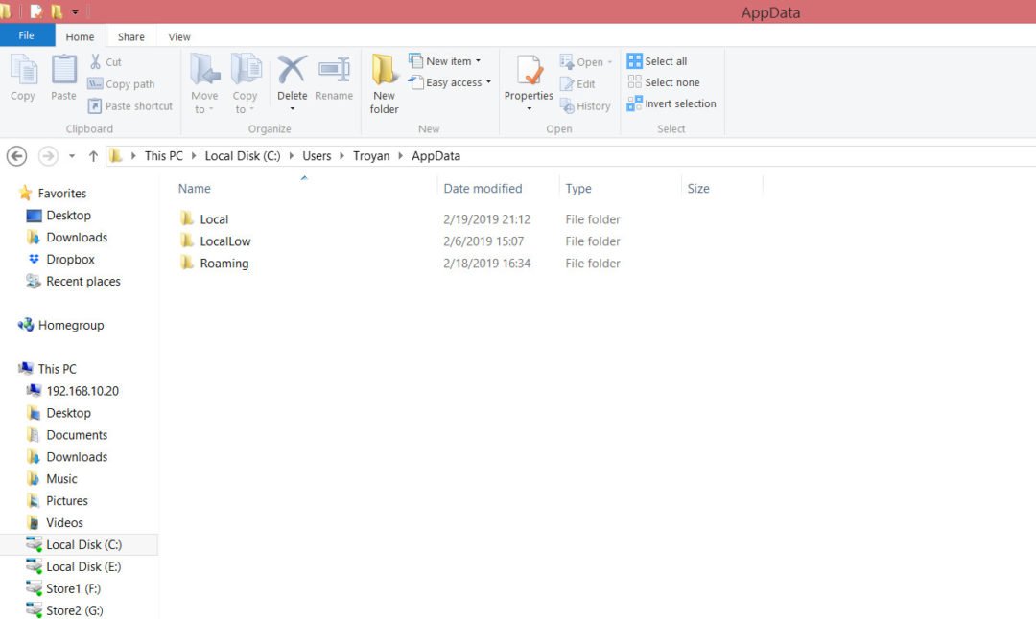This screenshot has height=619, width=1036.
Task: Click Select all in the ribbon
Action: [x=663, y=60]
